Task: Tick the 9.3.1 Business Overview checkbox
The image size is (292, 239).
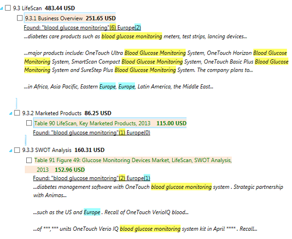Action: 19,18
